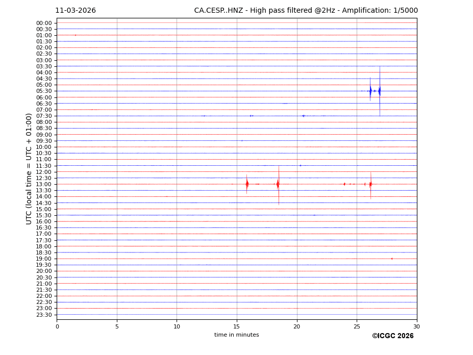The width and height of the screenshot is (473, 355).
Task: Click the 06:00 time label on the y-axis
Action: pyautogui.click(x=44, y=97)
